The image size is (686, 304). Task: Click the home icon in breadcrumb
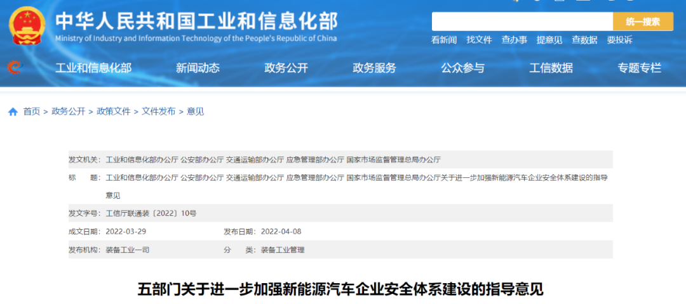coord(13,111)
